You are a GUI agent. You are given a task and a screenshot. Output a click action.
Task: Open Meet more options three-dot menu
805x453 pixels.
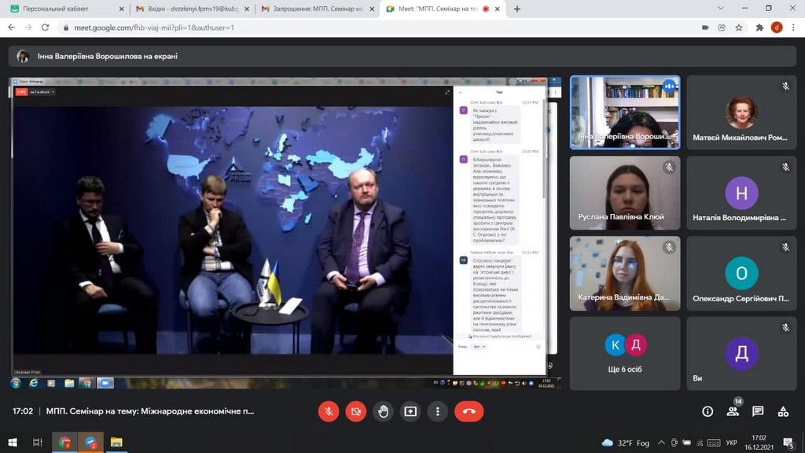pyautogui.click(x=438, y=411)
